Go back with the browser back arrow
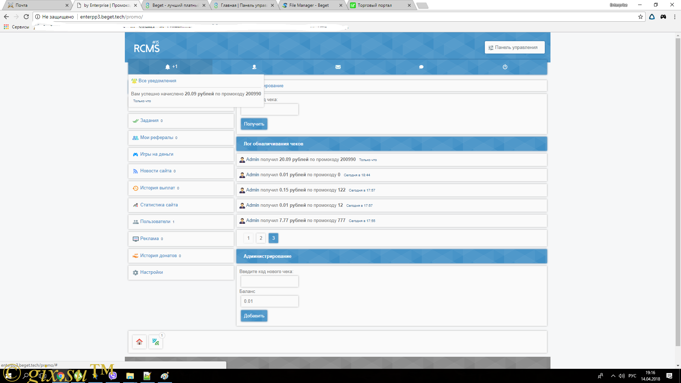The image size is (681, 383). pos(6,17)
